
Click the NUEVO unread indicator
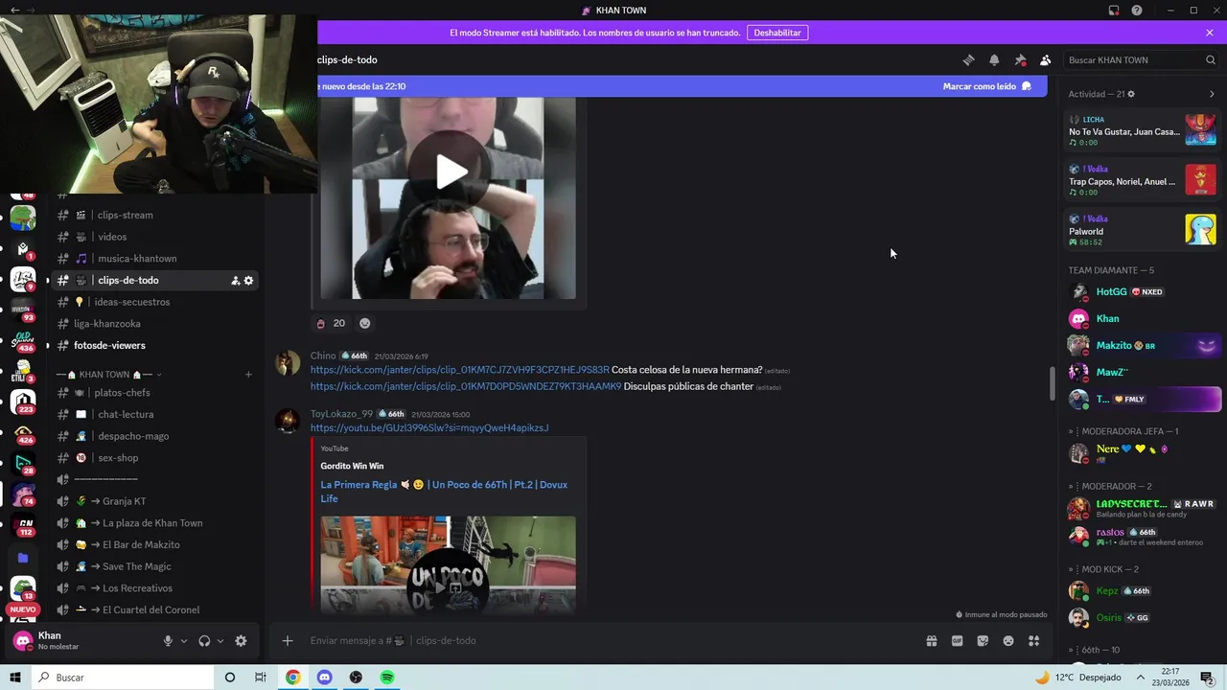pos(22,609)
